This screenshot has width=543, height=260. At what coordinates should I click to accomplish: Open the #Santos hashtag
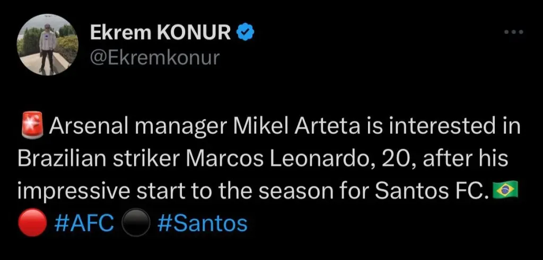click(x=203, y=223)
